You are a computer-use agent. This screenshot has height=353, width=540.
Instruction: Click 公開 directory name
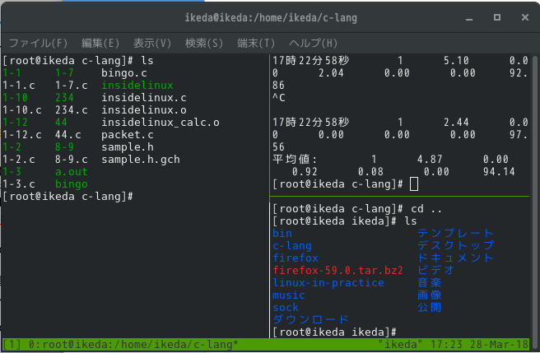[430, 308]
